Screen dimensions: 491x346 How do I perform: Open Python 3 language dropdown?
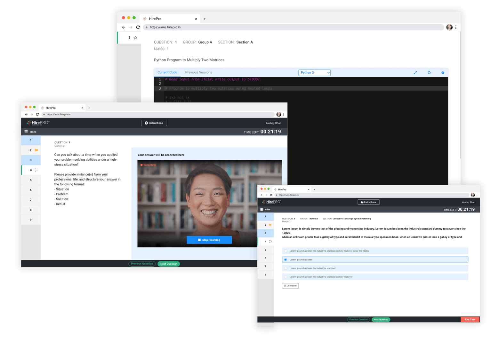(x=314, y=73)
